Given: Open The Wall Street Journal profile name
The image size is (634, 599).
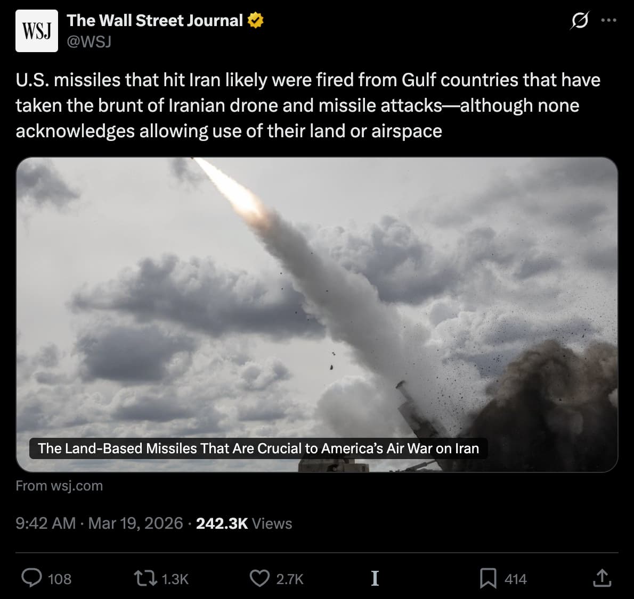Looking at the screenshot, I should pyautogui.click(x=154, y=20).
